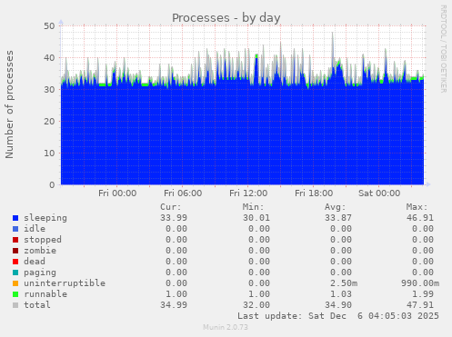Click the 'Min:' column header
The height and width of the screenshot is (337, 452).
(253, 207)
